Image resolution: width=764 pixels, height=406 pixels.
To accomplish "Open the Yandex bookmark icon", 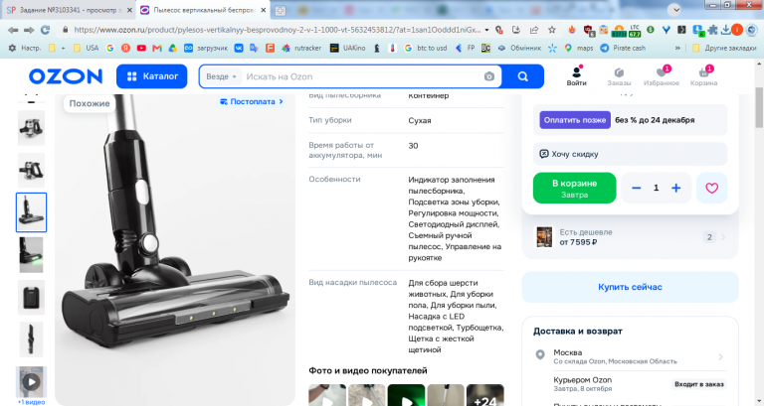I will (x=125, y=48).
